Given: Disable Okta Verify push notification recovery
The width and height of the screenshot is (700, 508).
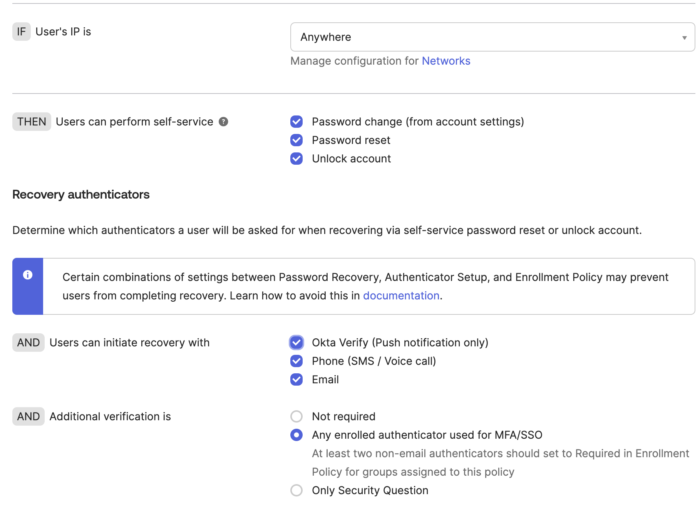Looking at the screenshot, I should click(x=296, y=343).
